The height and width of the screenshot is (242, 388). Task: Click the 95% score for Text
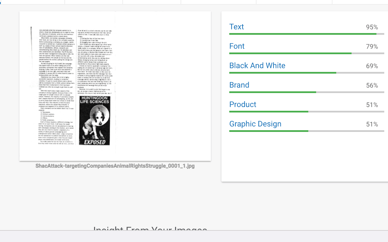click(x=372, y=27)
